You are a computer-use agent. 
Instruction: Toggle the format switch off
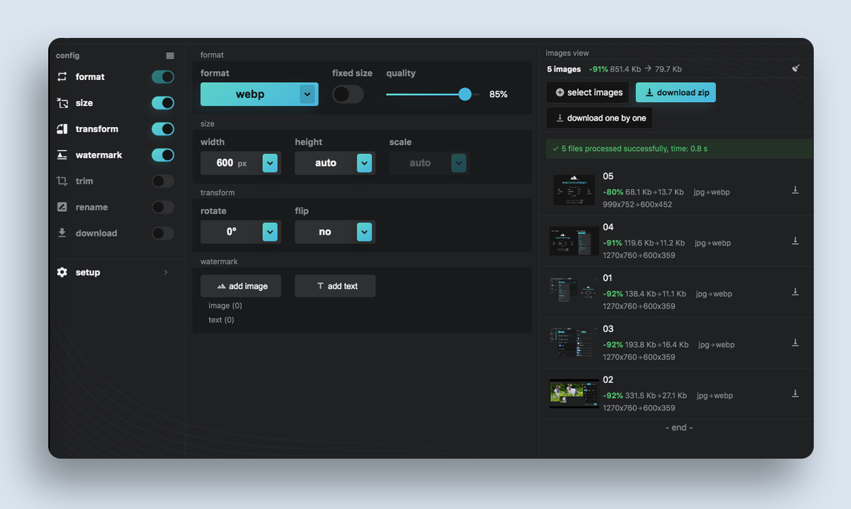tap(163, 77)
